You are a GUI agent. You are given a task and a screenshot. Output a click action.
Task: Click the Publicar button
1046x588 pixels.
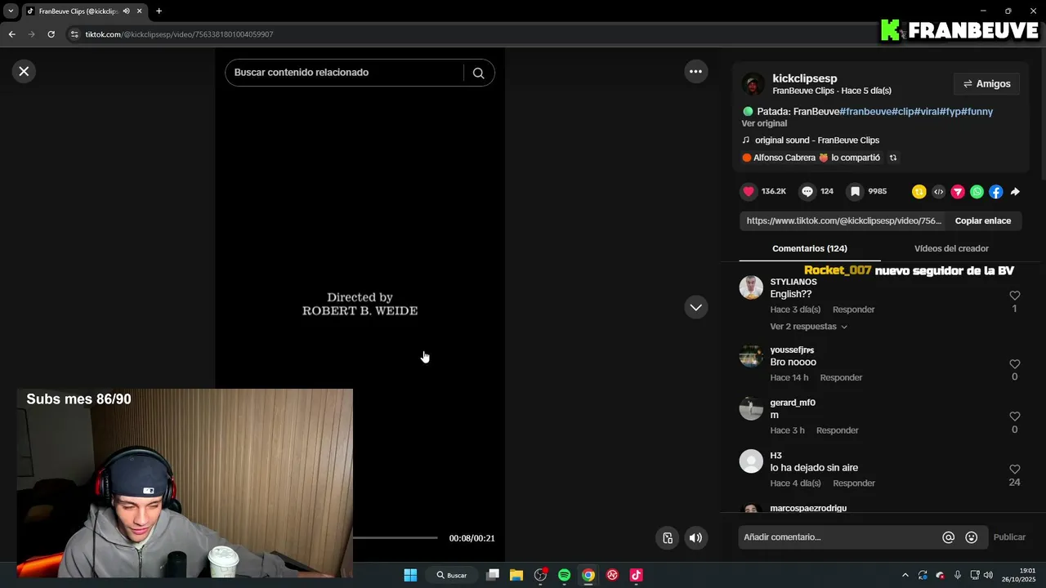[x=1009, y=537]
